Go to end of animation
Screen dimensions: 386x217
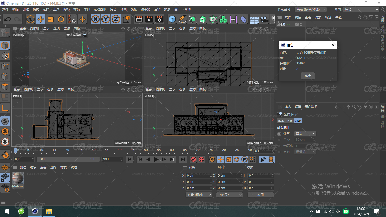183,159
